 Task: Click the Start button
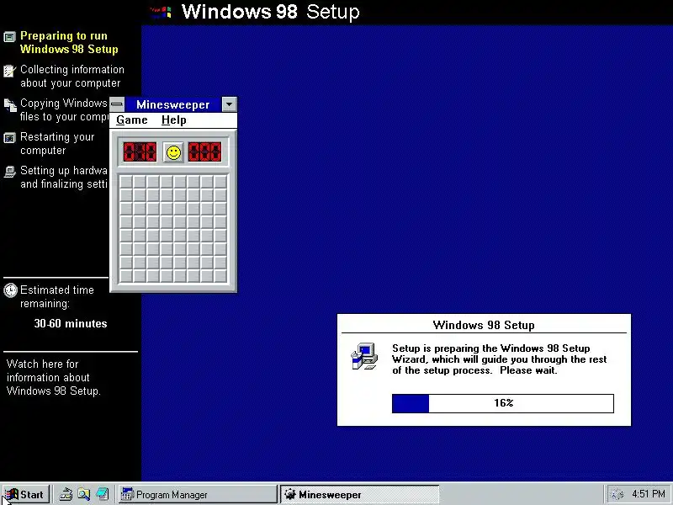[x=25, y=495]
